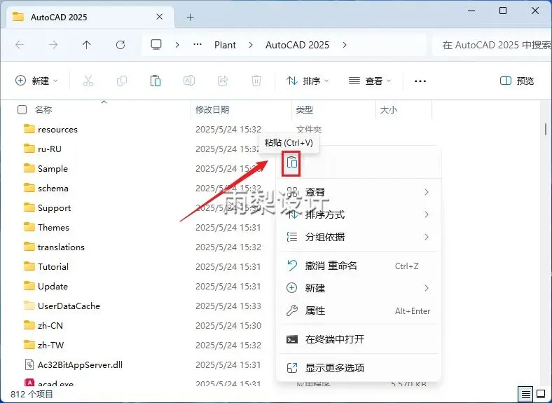Add a new tab with plus button
552x403 pixels.
190,17
